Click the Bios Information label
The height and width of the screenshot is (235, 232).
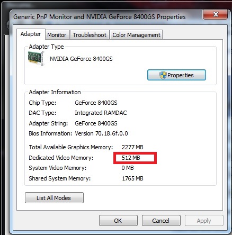tap(50, 133)
